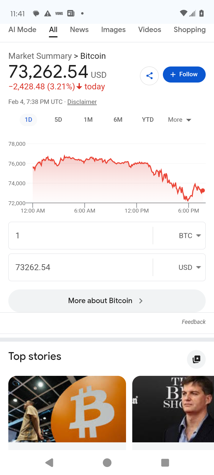Switch to the News tab
The image size is (214, 475).
[x=79, y=30]
